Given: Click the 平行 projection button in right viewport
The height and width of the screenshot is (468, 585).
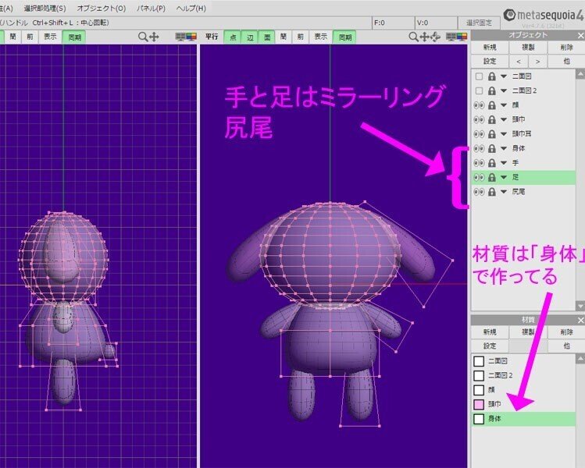Looking at the screenshot, I should (212, 37).
